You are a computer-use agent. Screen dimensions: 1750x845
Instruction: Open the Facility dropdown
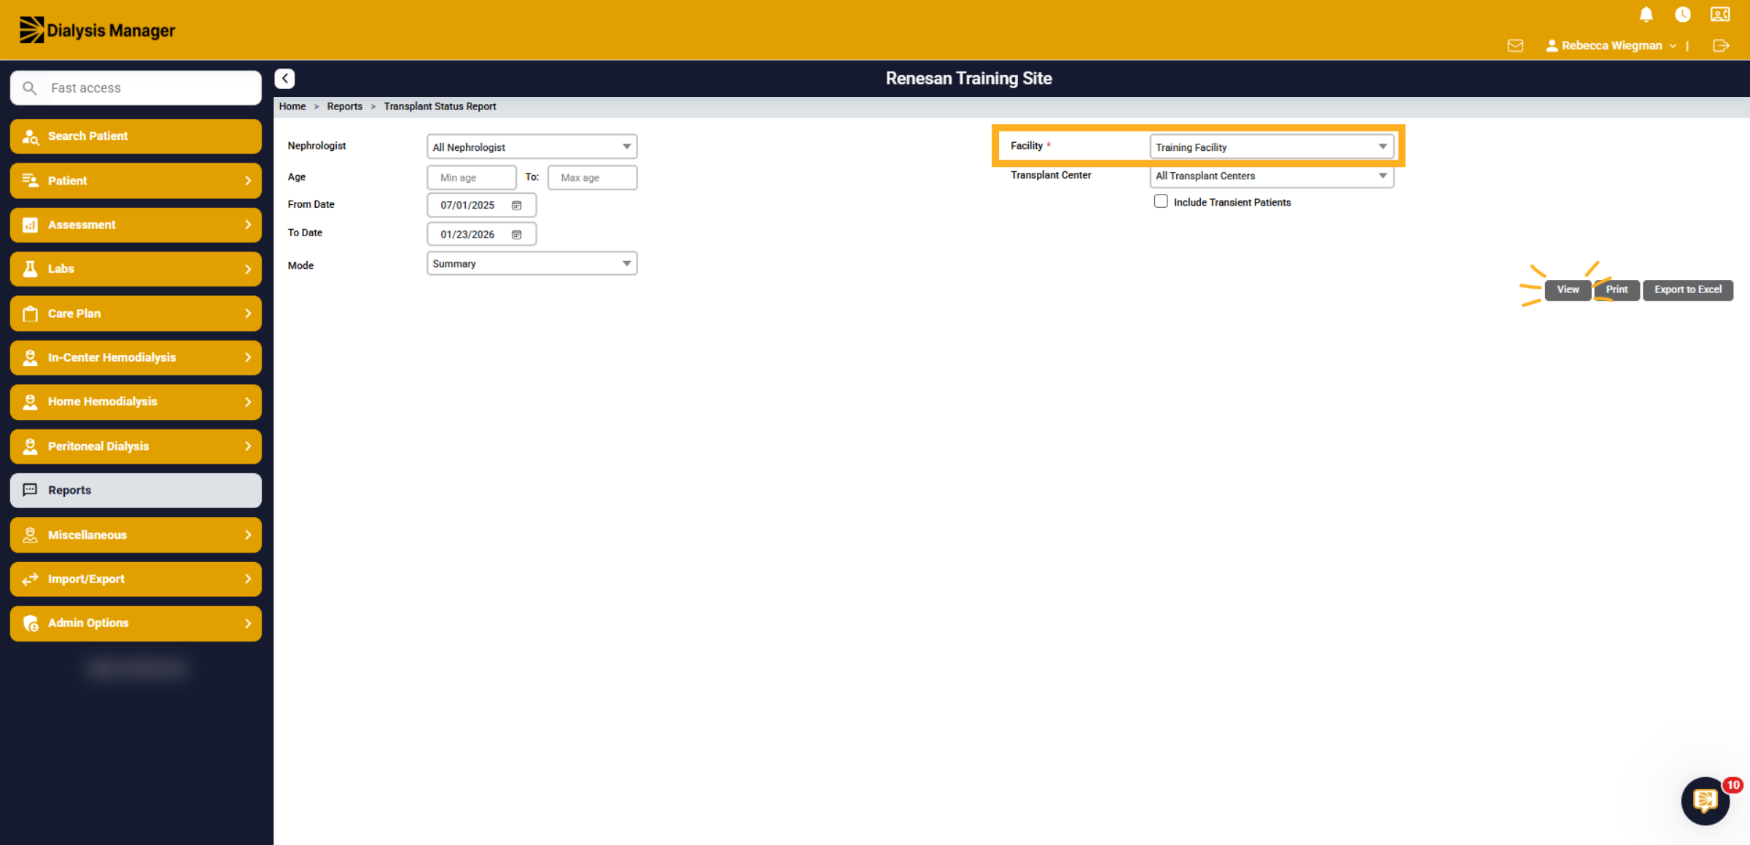click(1271, 147)
